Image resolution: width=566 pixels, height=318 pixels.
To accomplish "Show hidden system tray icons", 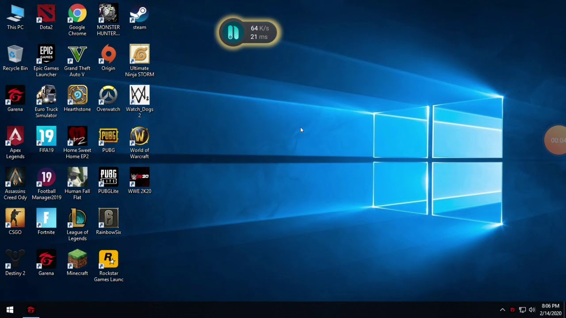I will pyautogui.click(x=502, y=310).
